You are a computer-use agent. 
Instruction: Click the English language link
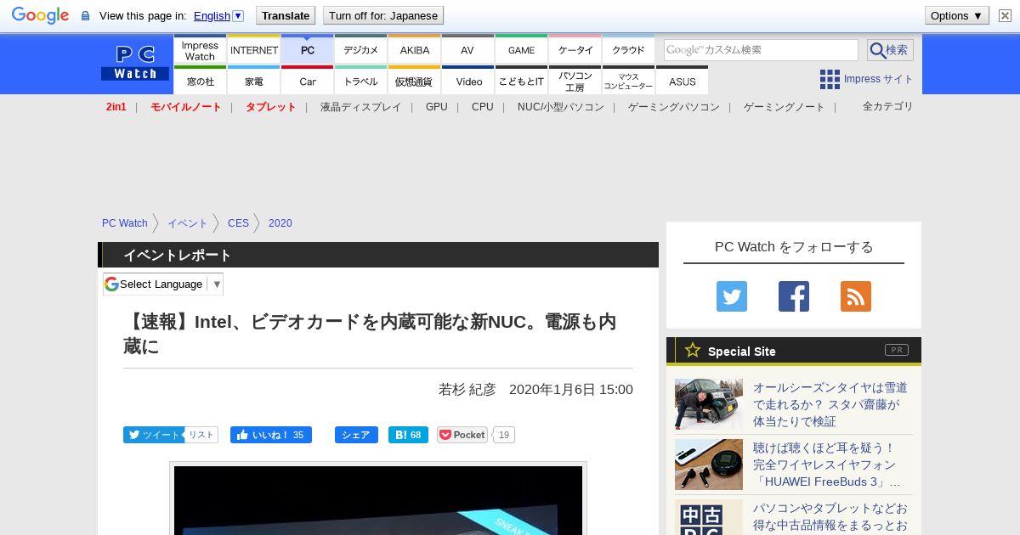212,15
